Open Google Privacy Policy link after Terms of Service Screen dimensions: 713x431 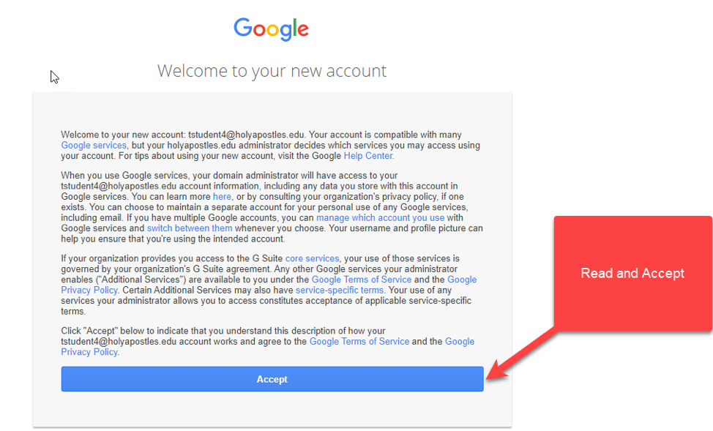pyautogui.click(x=462, y=280)
